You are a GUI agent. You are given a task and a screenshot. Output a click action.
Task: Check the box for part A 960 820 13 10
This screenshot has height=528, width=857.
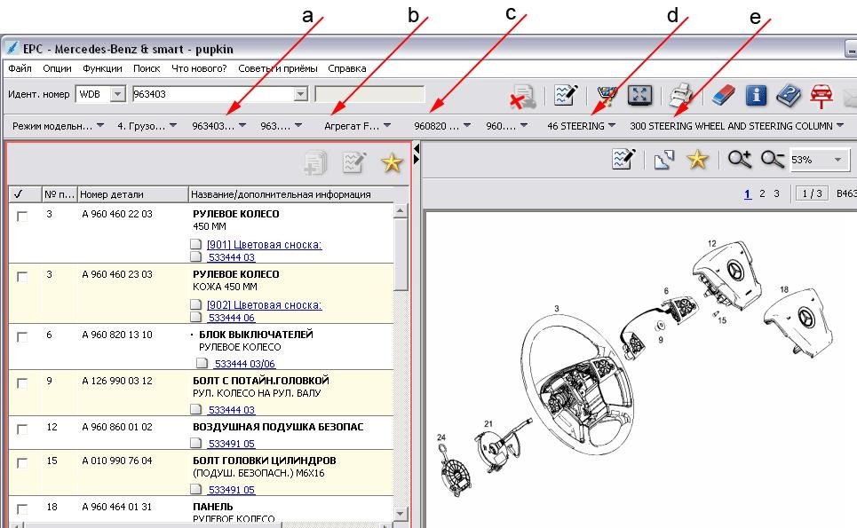pyautogui.click(x=22, y=337)
